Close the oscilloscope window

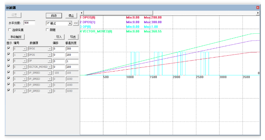pos(257,8)
